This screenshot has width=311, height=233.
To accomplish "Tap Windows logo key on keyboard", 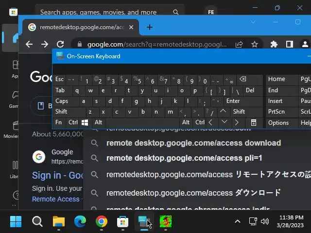I will click(85, 123).
